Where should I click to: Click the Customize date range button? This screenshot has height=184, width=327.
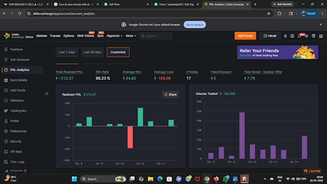point(118,52)
